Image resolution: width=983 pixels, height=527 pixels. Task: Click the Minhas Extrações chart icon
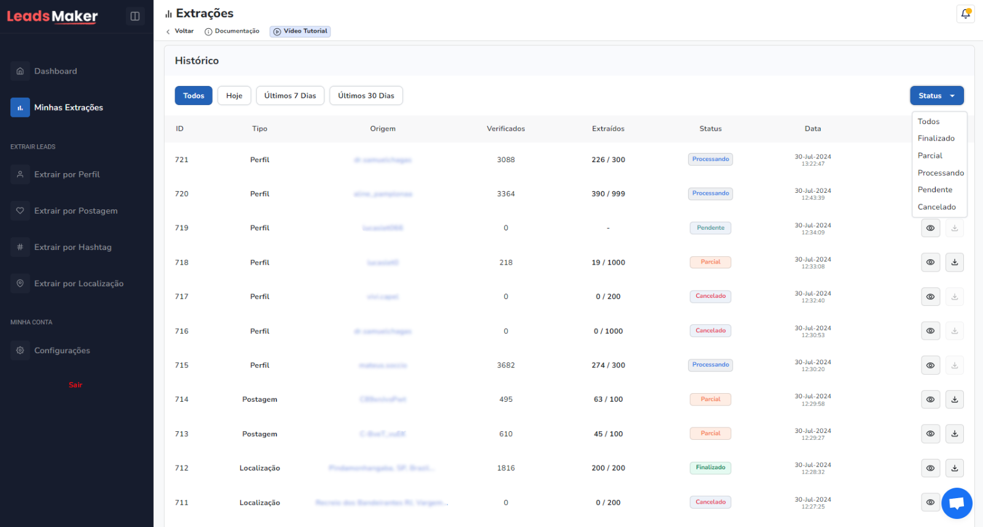click(20, 107)
